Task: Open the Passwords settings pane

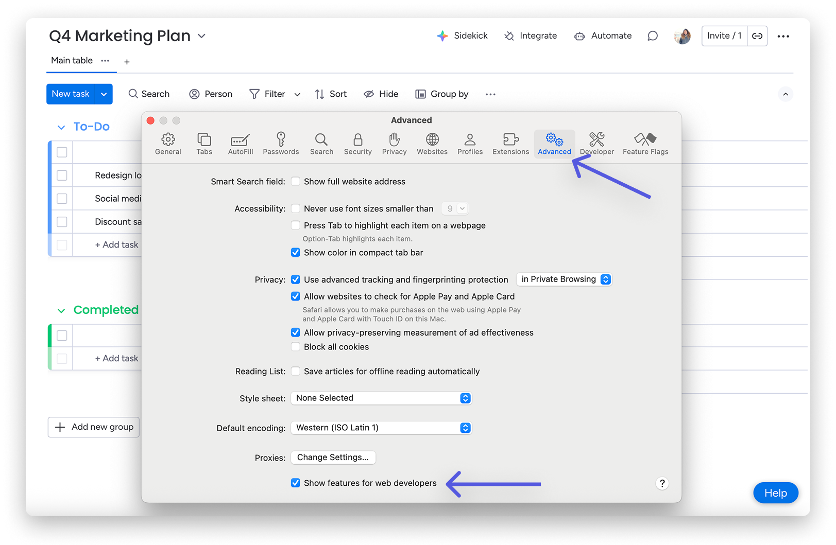Action: point(281,143)
